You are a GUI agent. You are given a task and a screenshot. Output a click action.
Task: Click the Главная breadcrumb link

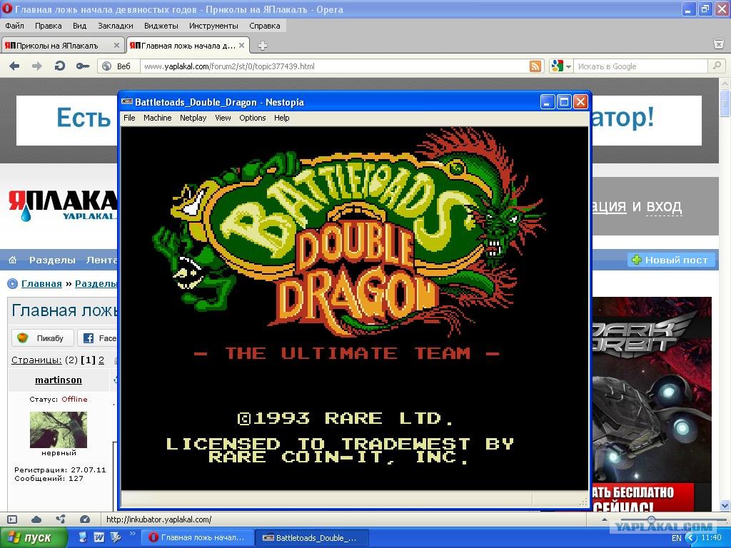coord(41,284)
